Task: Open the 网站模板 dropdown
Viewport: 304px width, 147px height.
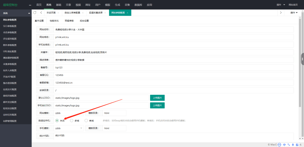Action: click(x=69, y=113)
